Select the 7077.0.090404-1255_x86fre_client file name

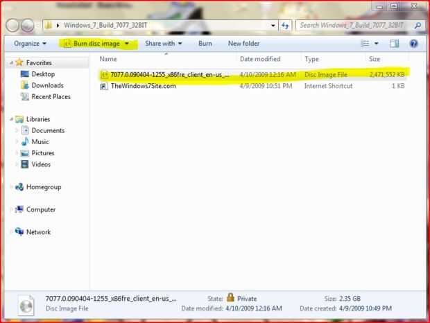point(170,75)
